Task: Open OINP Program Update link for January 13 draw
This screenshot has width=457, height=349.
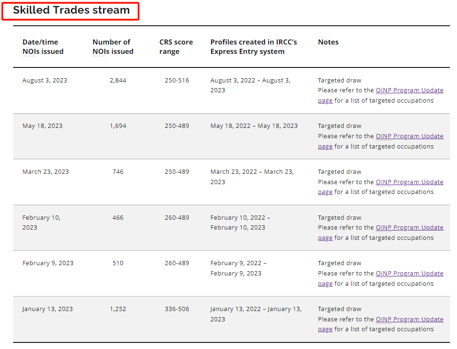Action: 409,319
